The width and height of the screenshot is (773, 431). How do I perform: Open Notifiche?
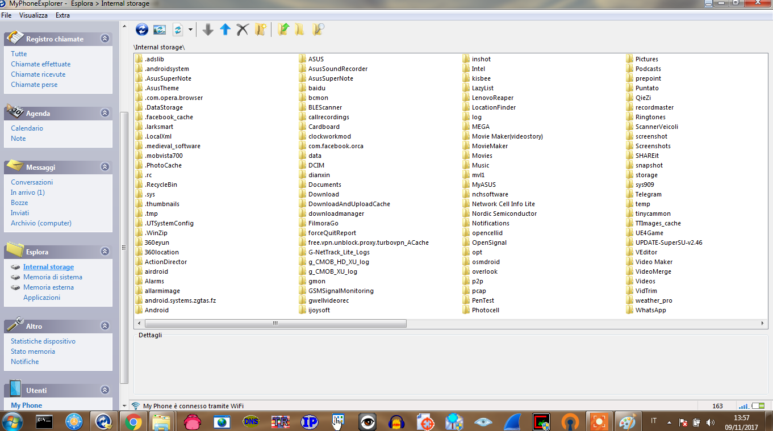pyautogui.click(x=25, y=362)
